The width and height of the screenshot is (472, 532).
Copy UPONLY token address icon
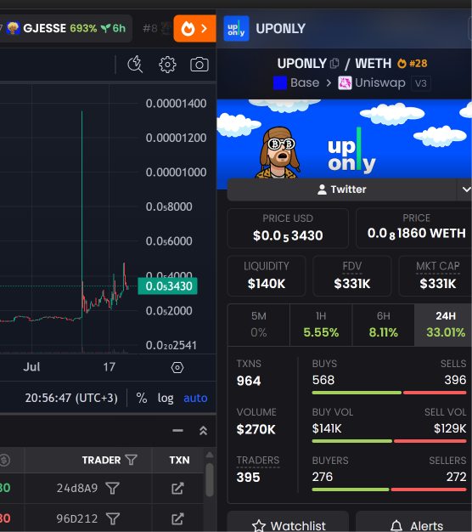coord(334,64)
